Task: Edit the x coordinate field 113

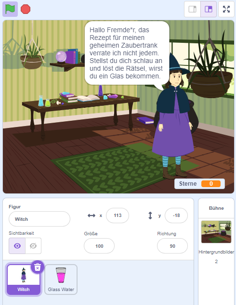Action: pyautogui.click(x=118, y=216)
